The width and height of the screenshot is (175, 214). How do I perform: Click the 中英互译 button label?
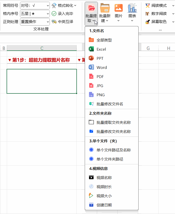(65, 22)
